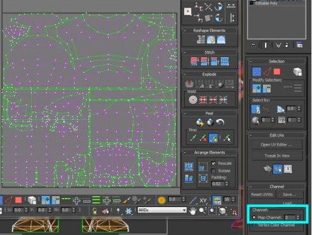This screenshot has width=312, height=235.
Task: Select Vertex mode in Selection rollout
Action: click(257, 72)
